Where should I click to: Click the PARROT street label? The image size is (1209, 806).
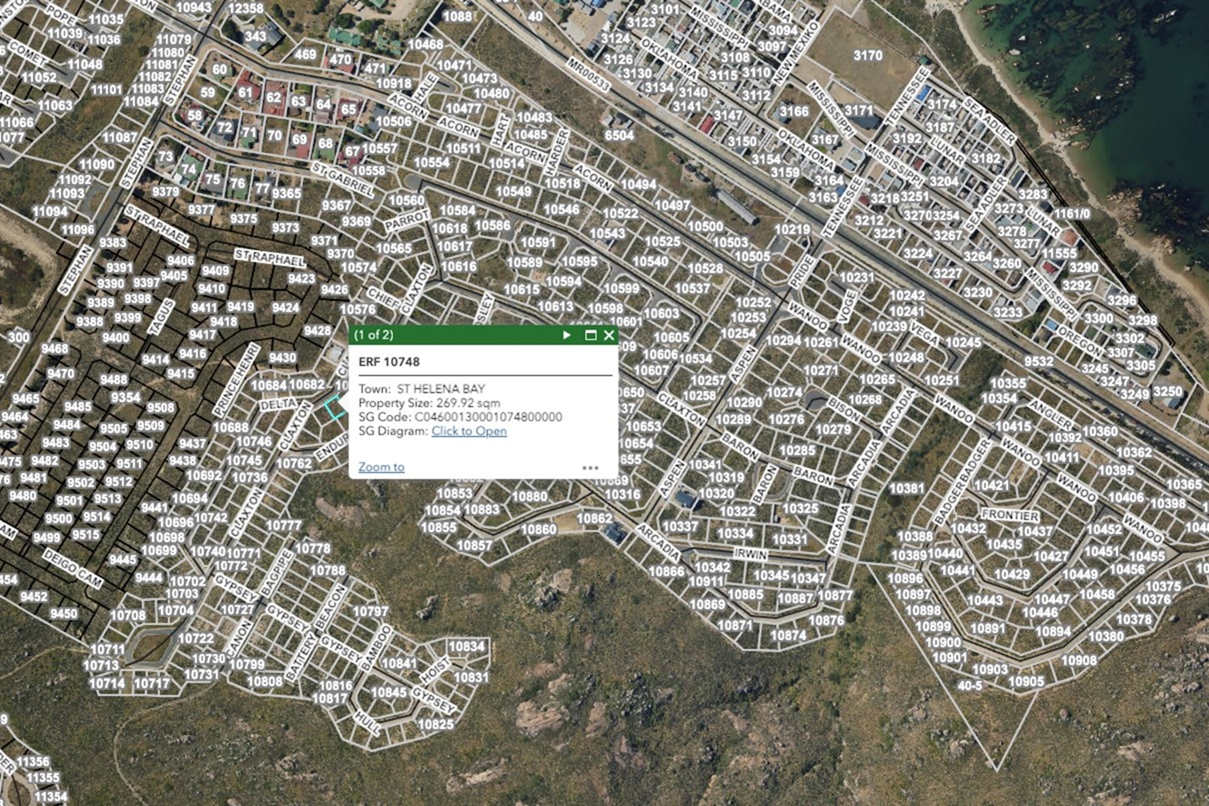[x=407, y=221]
